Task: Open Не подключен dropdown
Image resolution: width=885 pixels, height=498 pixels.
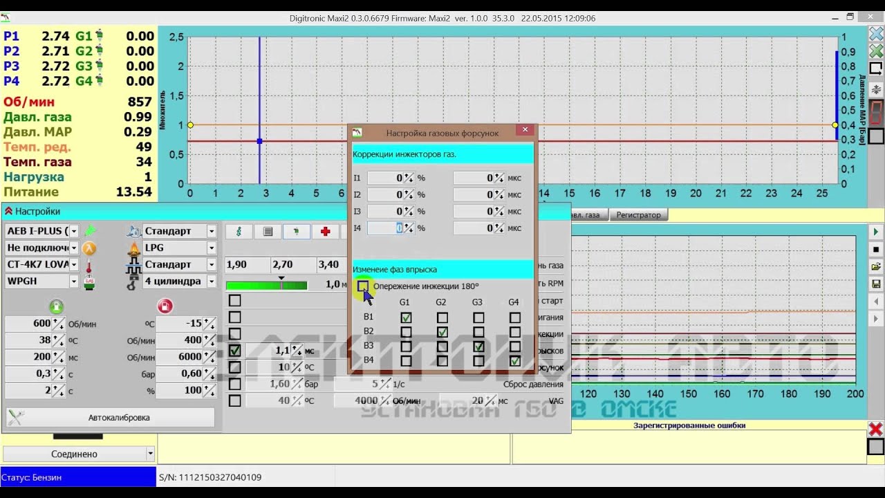Action: tap(74, 248)
